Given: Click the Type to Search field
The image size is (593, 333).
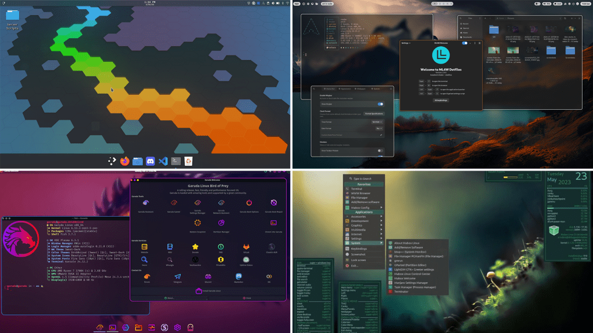Looking at the screenshot, I should [362, 179].
